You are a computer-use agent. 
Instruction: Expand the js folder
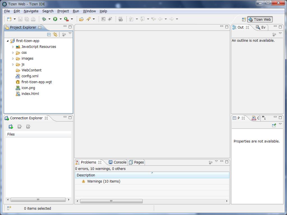pyautogui.click(x=13, y=64)
